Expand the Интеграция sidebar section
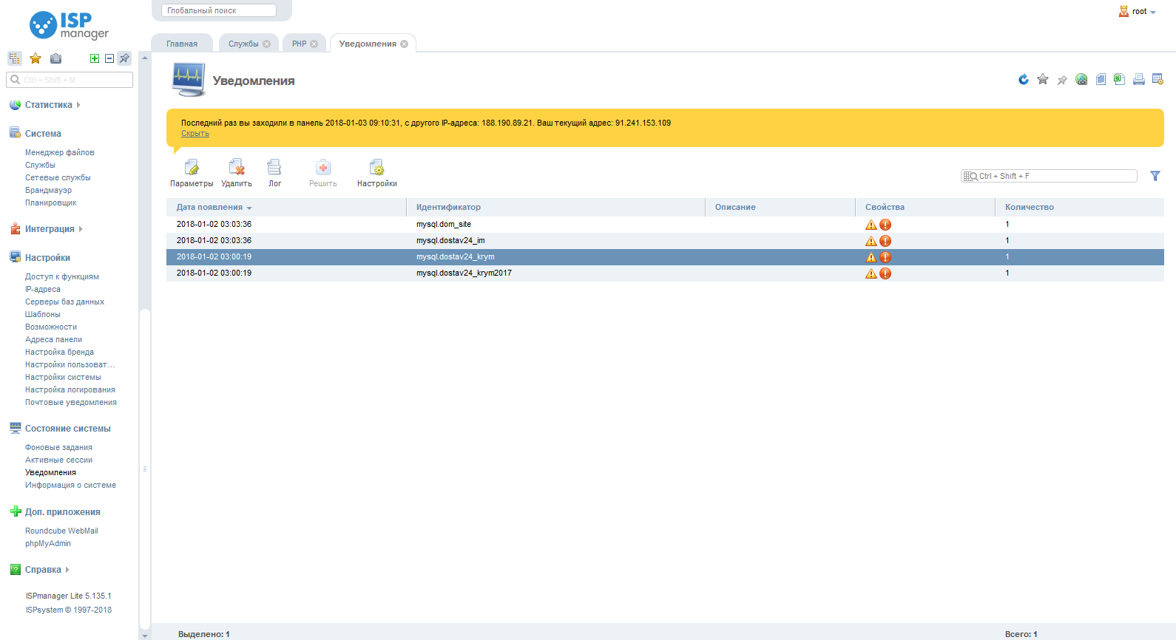 [x=50, y=229]
